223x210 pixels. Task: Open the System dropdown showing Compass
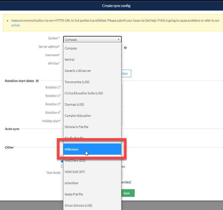pyautogui.click(x=92, y=39)
